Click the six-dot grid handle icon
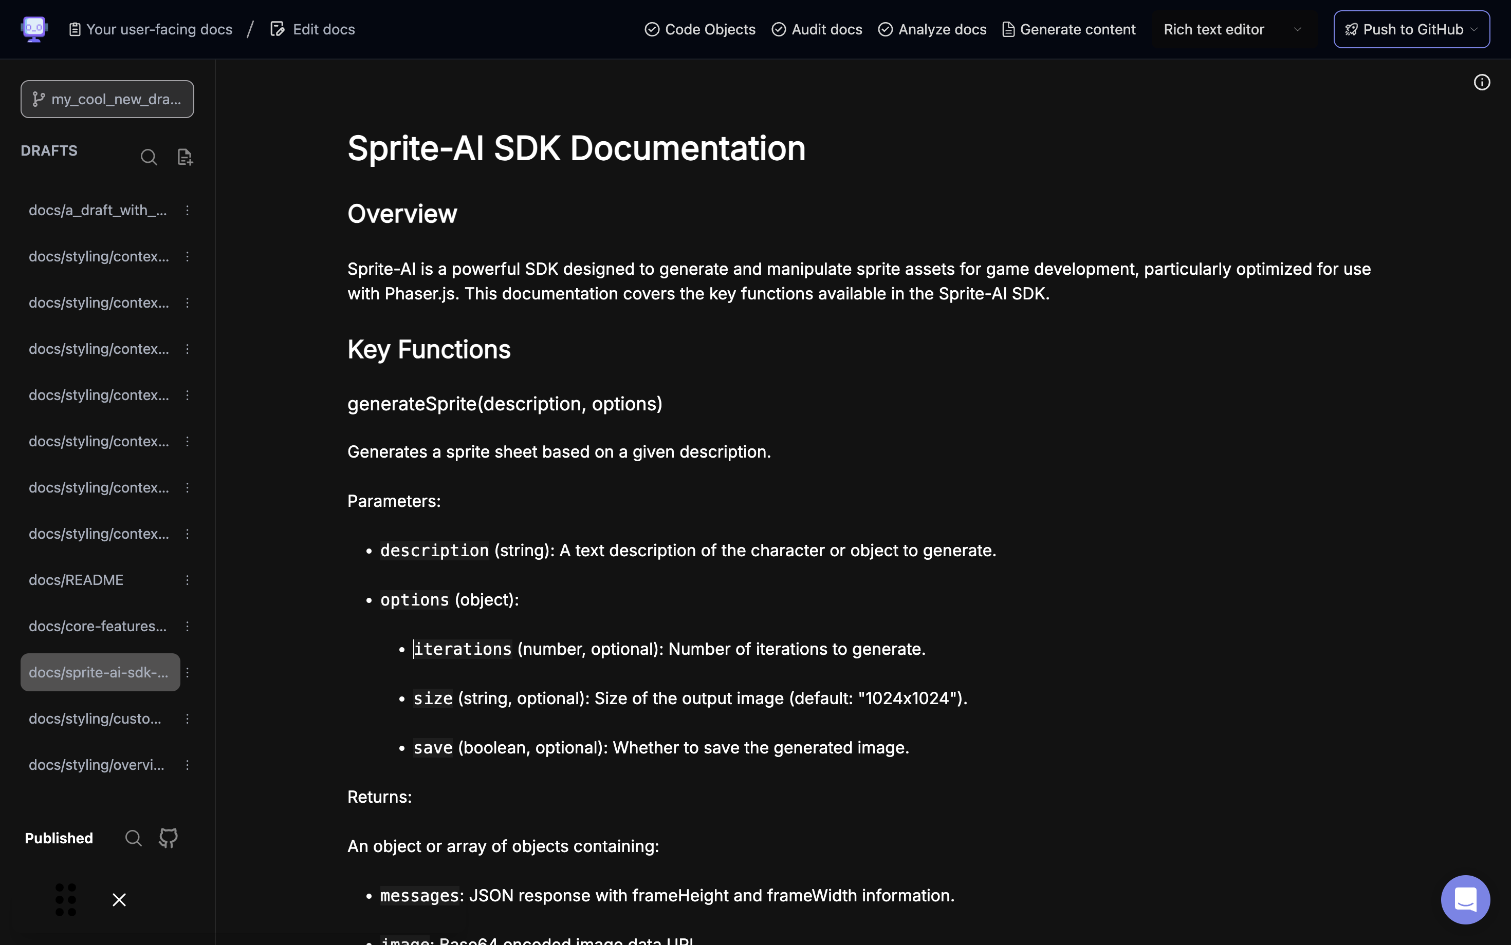The image size is (1511, 945). click(66, 899)
